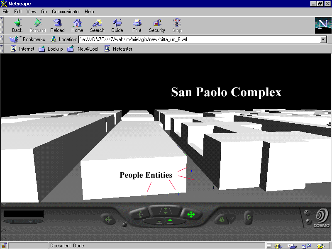The height and width of the screenshot is (249, 332).
Task: Select Cosmo Player go/walk navigation tool
Action: tap(165, 211)
